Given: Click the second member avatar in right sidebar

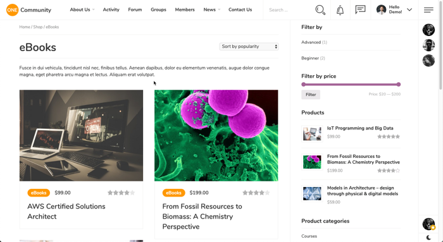Looking at the screenshot, I should point(428,45).
